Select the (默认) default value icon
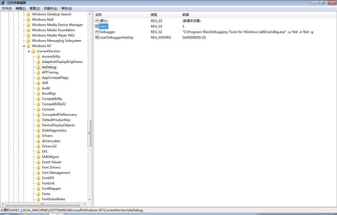This screenshot has height=215, width=337. [x=97, y=21]
